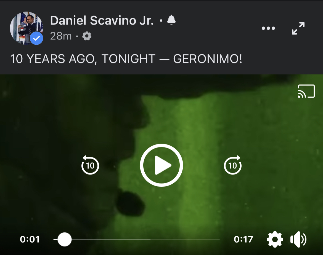The height and width of the screenshot is (255, 323).
Task: Open Daniel Scavino Jr. profile picture
Action: pyautogui.click(x=27, y=28)
